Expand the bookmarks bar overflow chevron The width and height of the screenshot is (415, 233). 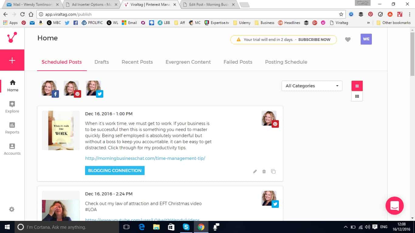coord(369,23)
